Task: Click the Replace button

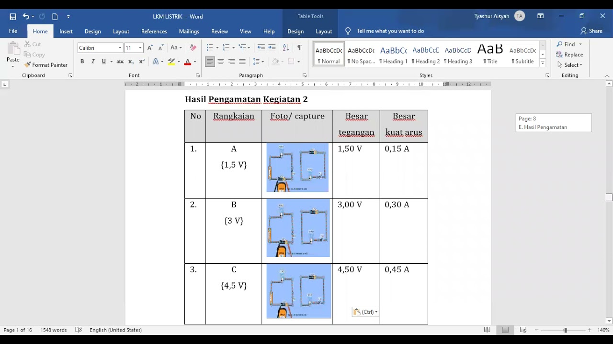Action: 569,54
